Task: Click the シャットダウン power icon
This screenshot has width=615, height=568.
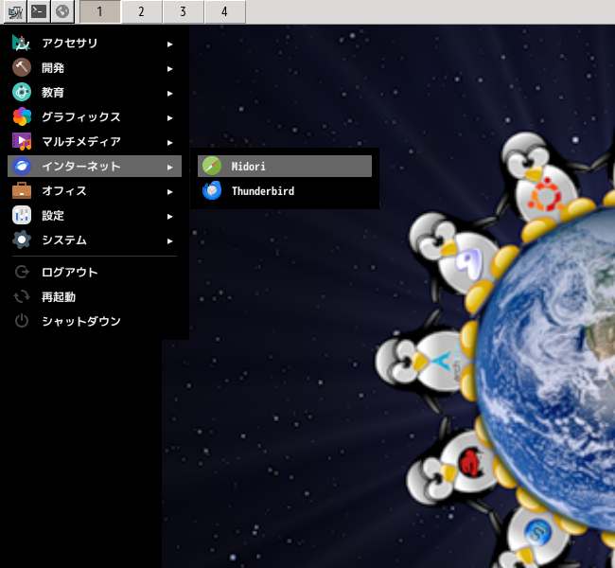Action: click(22, 321)
